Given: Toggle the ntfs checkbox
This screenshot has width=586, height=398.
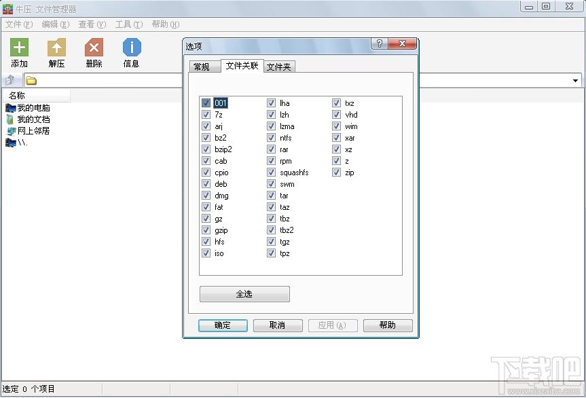Looking at the screenshot, I should click(x=272, y=137).
